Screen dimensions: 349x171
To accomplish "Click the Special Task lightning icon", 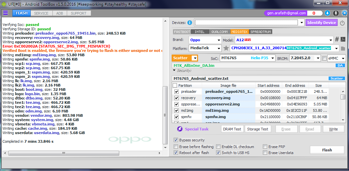I will [180, 129].
